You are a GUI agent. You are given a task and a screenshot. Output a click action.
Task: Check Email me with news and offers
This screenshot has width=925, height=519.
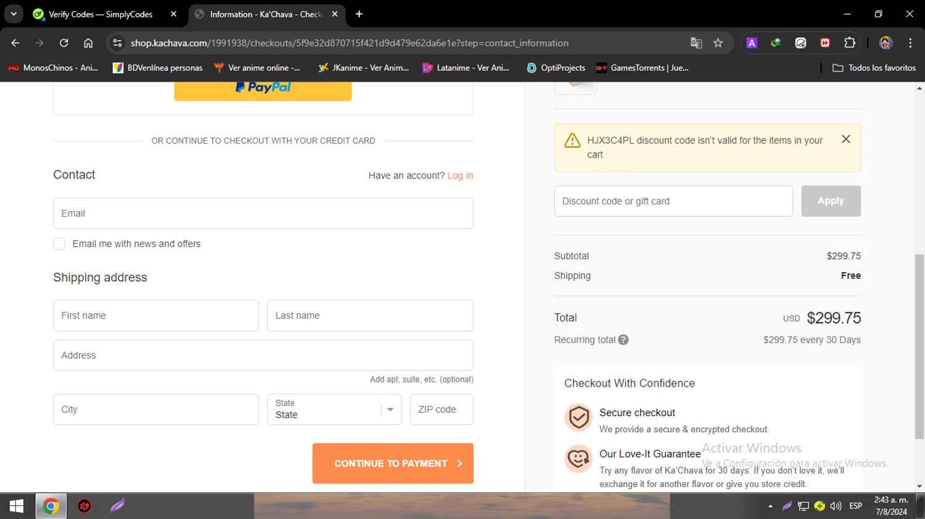pyautogui.click(x=59, y=244)
